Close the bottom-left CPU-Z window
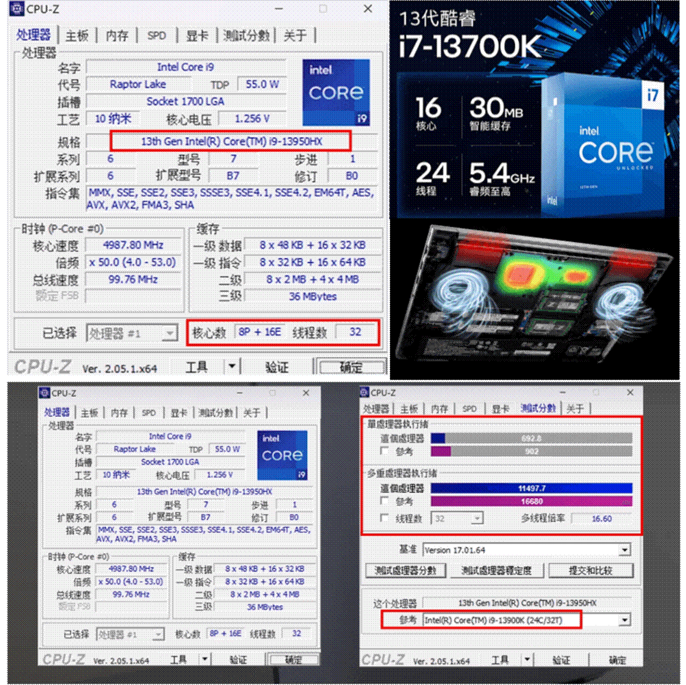 point(306,393)
